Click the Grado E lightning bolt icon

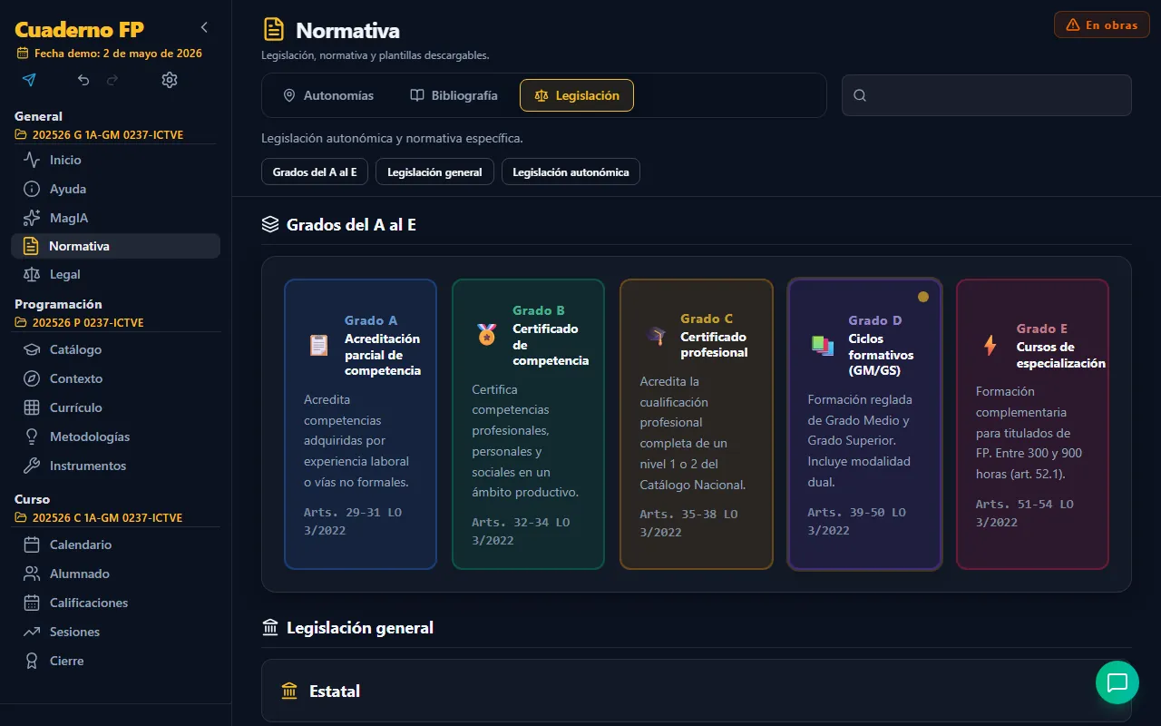(x=990, y=345)
